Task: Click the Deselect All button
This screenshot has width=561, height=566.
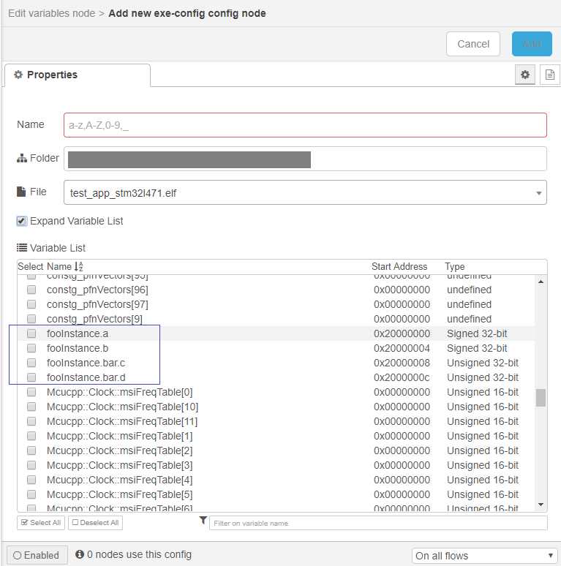Action: pos(95,523)
